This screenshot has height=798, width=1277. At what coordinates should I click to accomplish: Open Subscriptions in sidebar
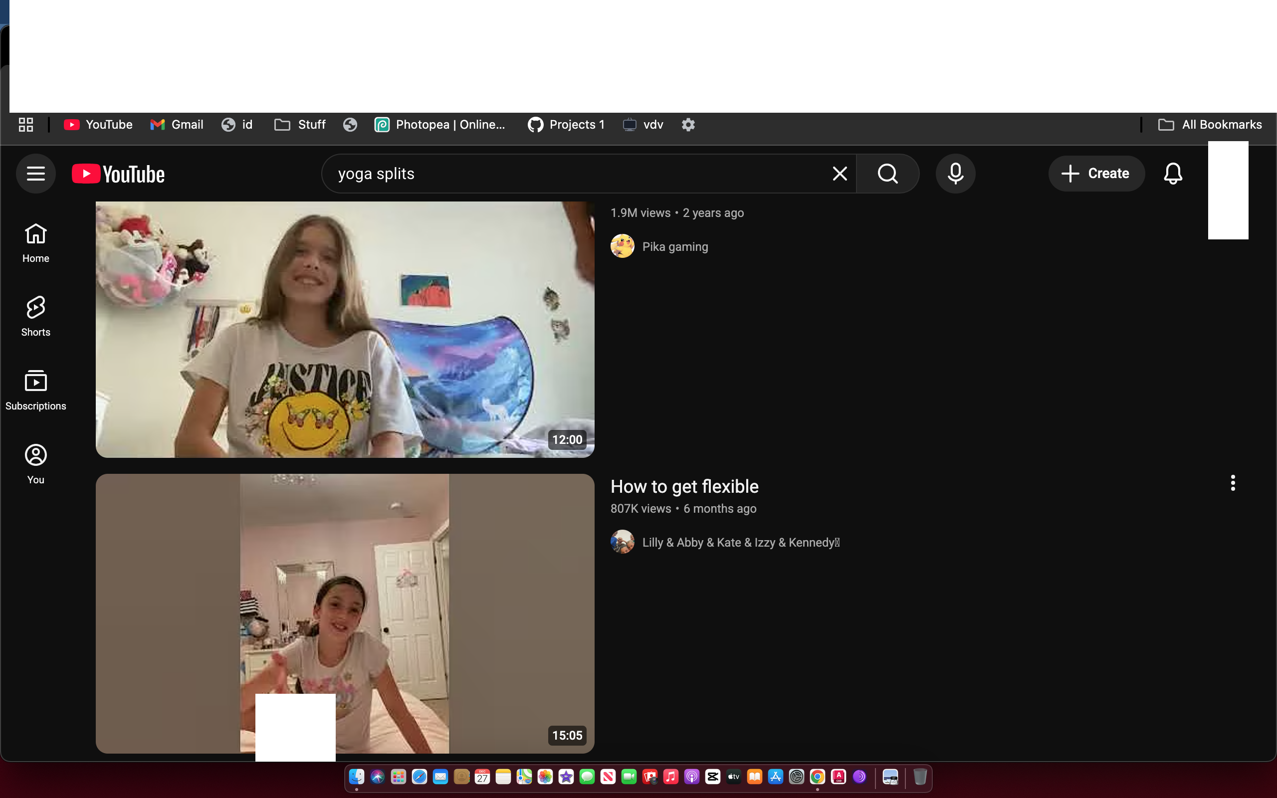tap(35, 390)
